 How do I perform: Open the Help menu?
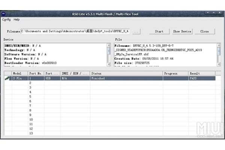pos(16,19)
